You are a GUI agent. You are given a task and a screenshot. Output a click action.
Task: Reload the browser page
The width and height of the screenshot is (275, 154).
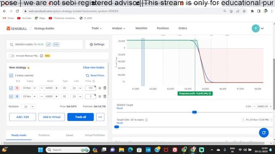point(17,11)
